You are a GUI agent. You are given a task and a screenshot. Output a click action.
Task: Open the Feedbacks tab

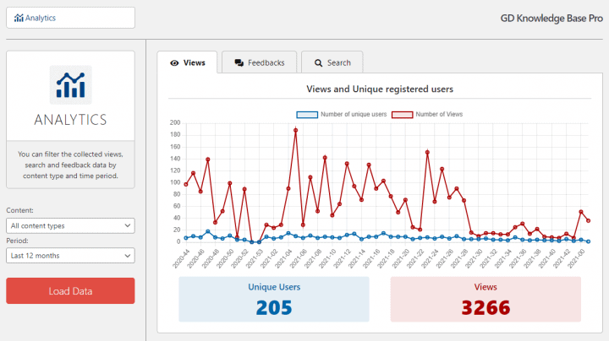click(260, 62)
